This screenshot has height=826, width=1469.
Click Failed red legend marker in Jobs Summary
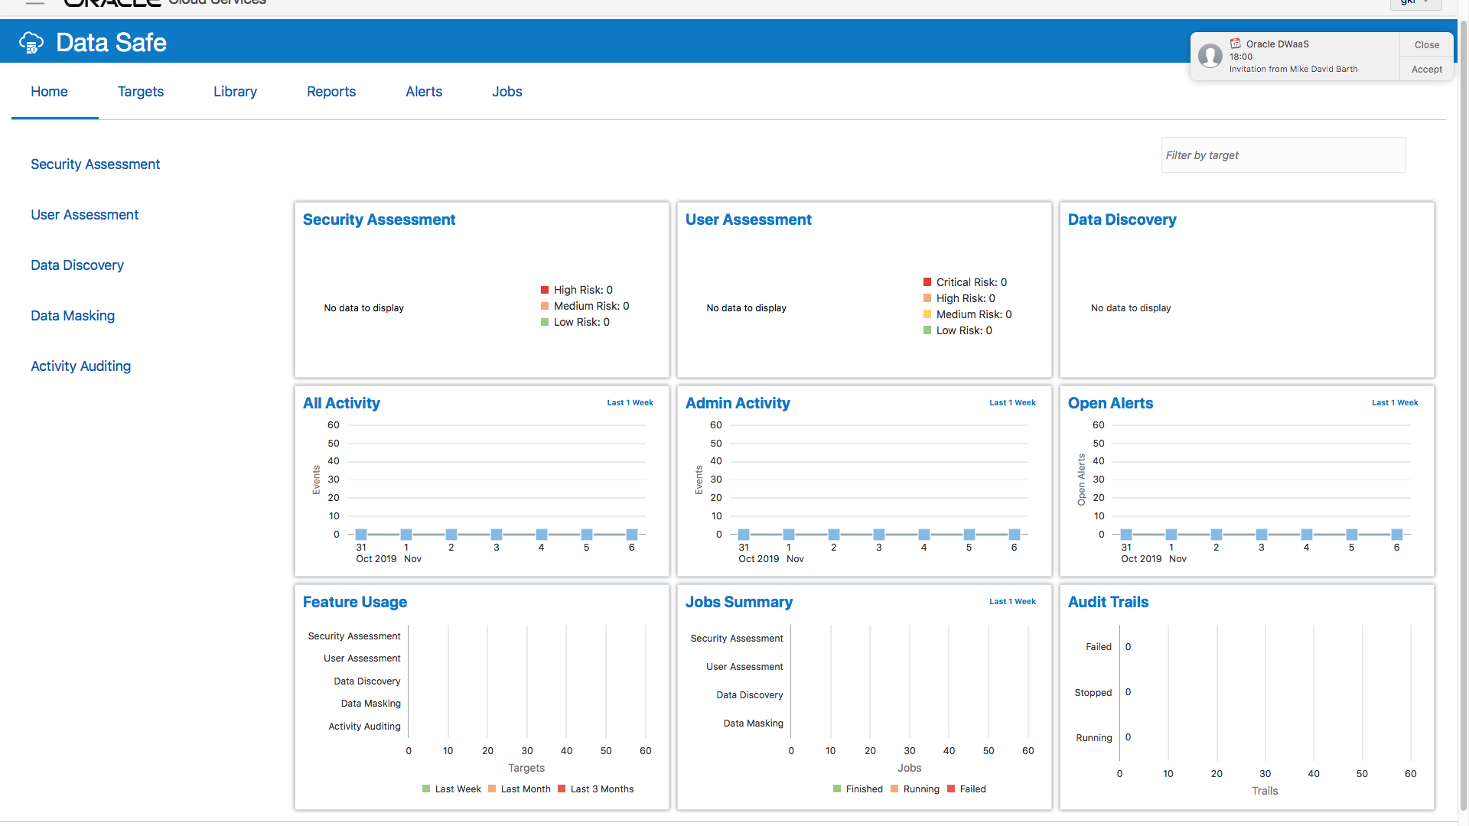click(951, 789)
